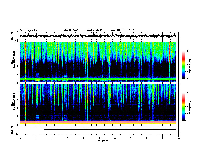
Task: Click inside the ch.1 spectrogram panel
Action: (98, 62)
